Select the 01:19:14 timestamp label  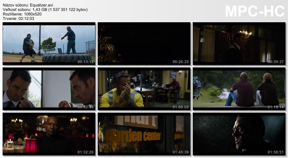(x=276, y=107)
